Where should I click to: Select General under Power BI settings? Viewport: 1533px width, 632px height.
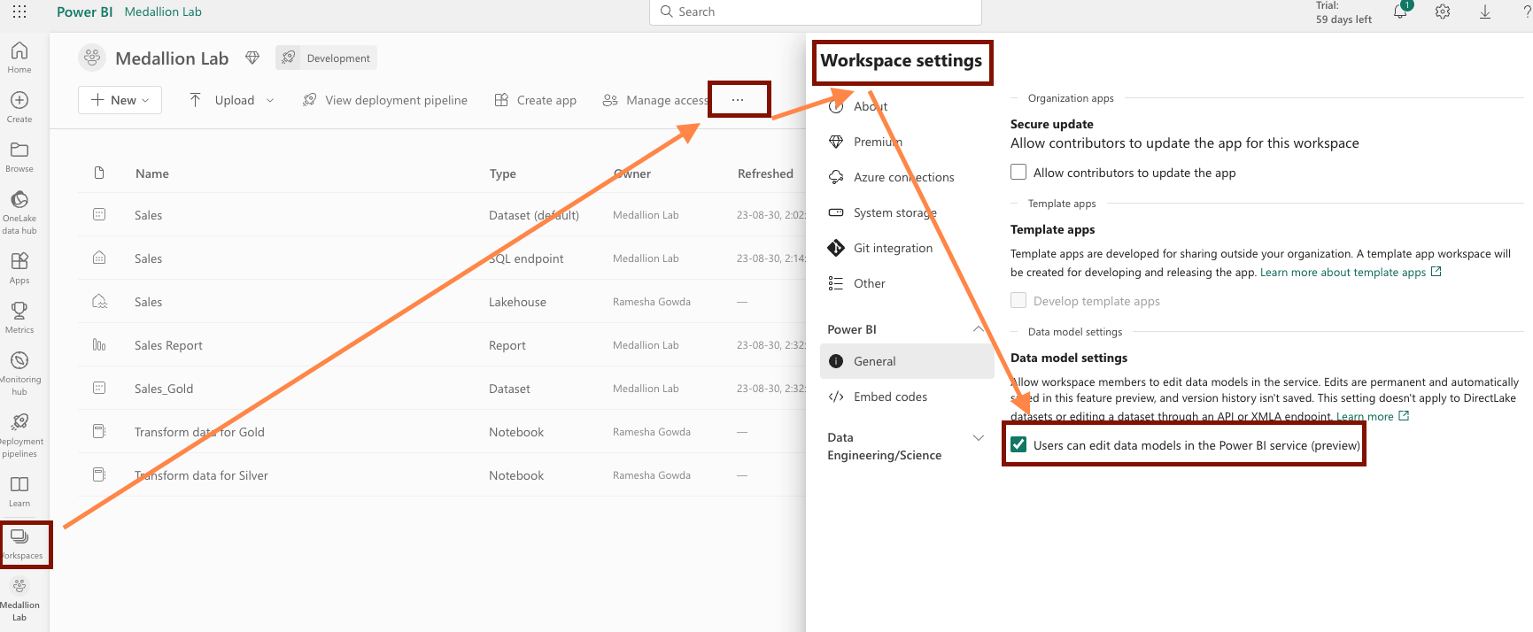tap(907, 361)
